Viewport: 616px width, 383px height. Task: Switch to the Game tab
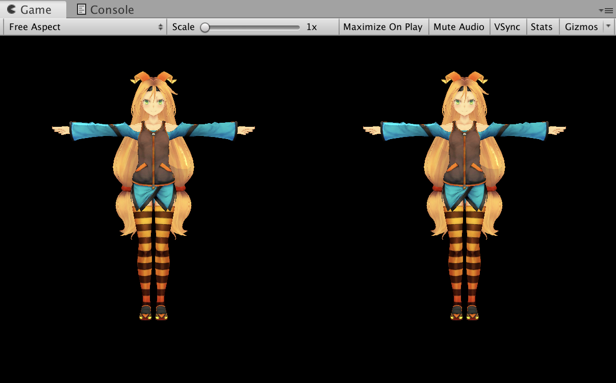[33, 9]
